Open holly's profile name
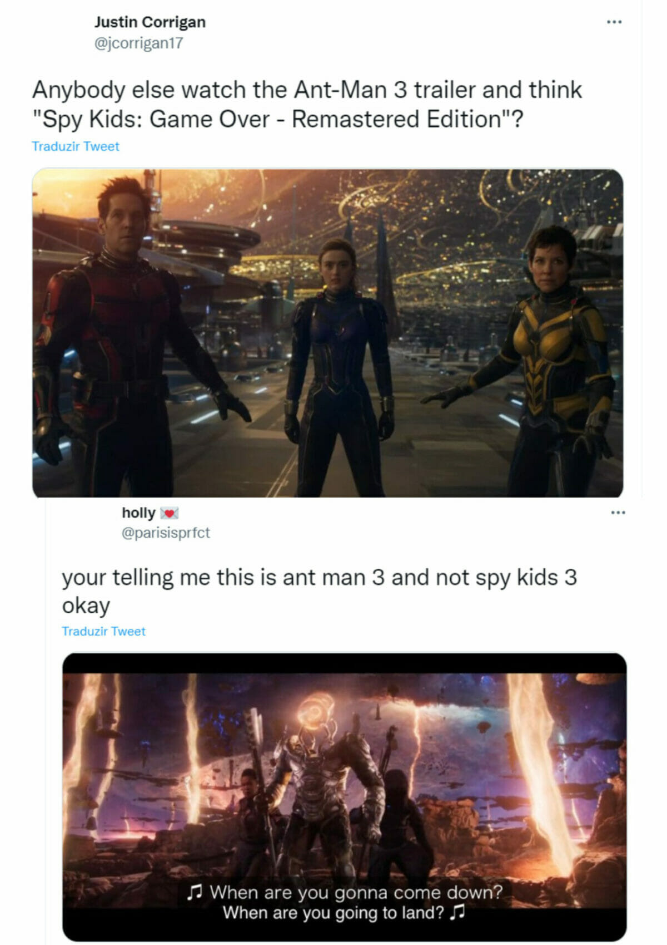This screenshot has height=945, width=667. click(138, 513)
